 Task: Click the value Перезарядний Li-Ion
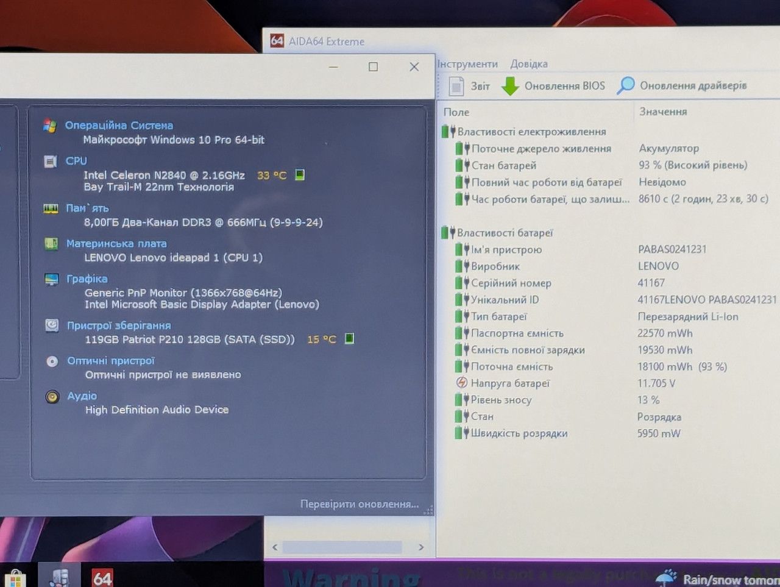click(x=688, y=316)
